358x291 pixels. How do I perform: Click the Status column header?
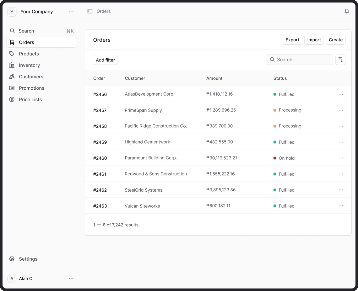pyautogui.click(x=280, y=78)
